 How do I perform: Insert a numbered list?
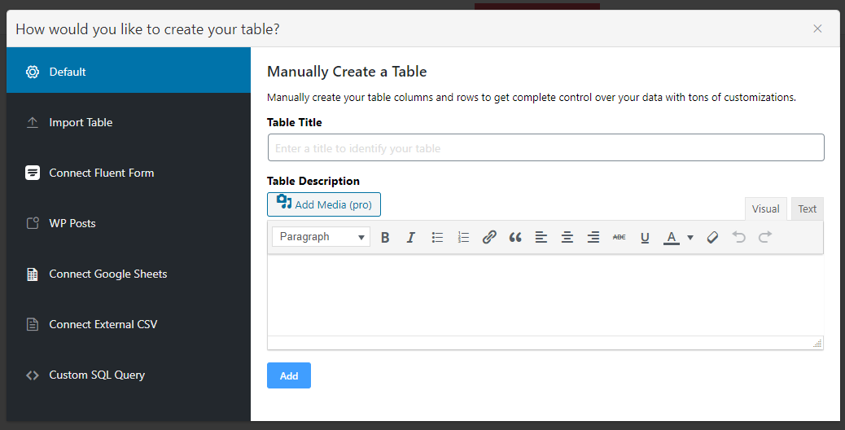pyautogui.click(x=463, y=237)
